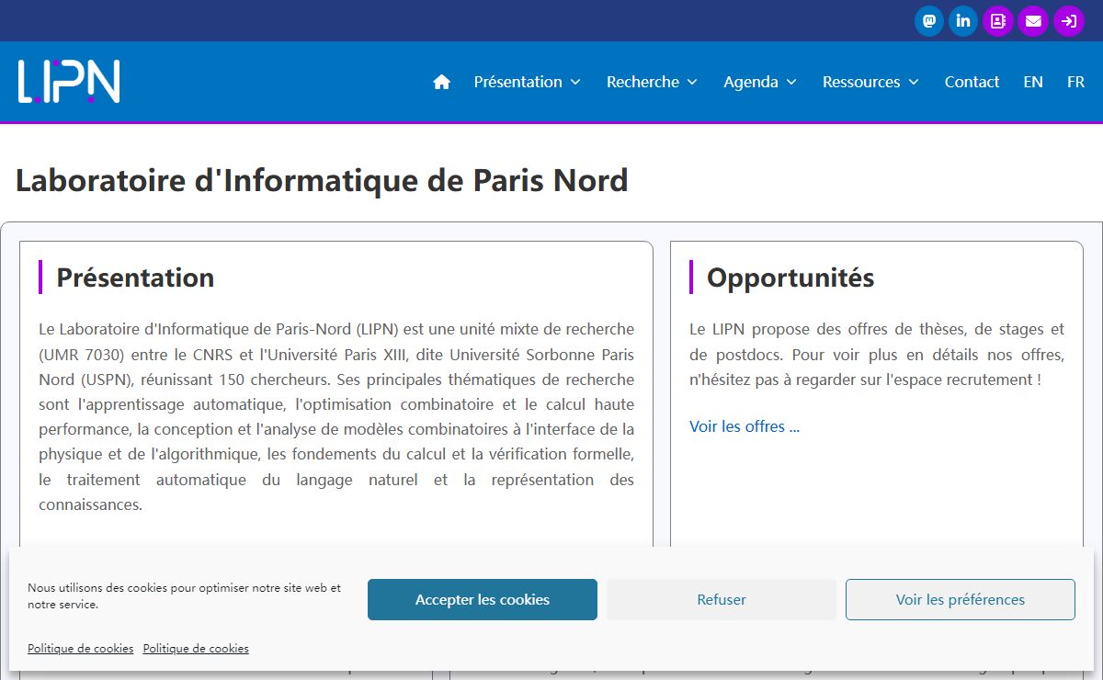Open 'Voir les préférences' cookie settings
Viewport: 1103px width, 680px height.
point(960,600)
